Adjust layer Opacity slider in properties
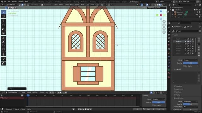The image size is (202, 113). point(190,63)
